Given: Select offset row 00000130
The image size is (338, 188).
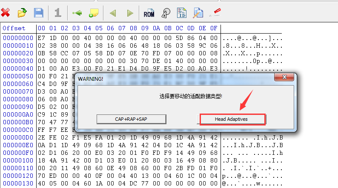Looking at the screenshot, I should tap(15, 183).
